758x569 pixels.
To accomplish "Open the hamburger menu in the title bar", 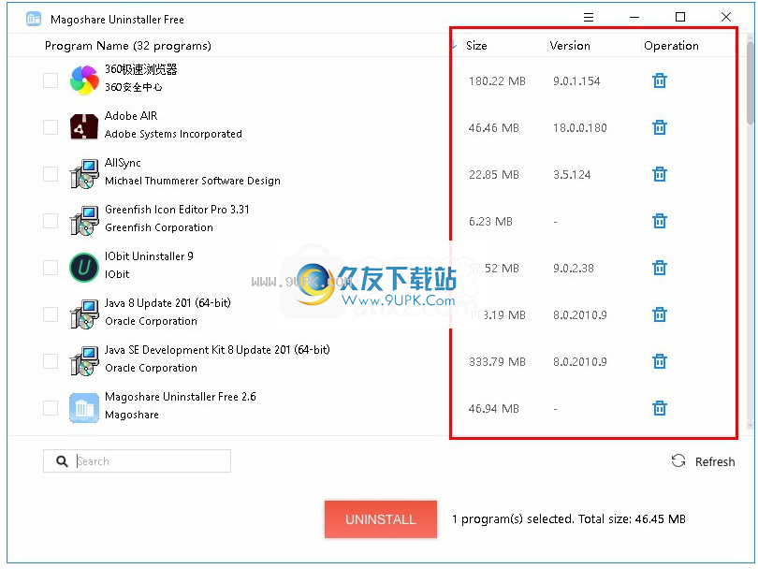I will click(x=589, y=18).
